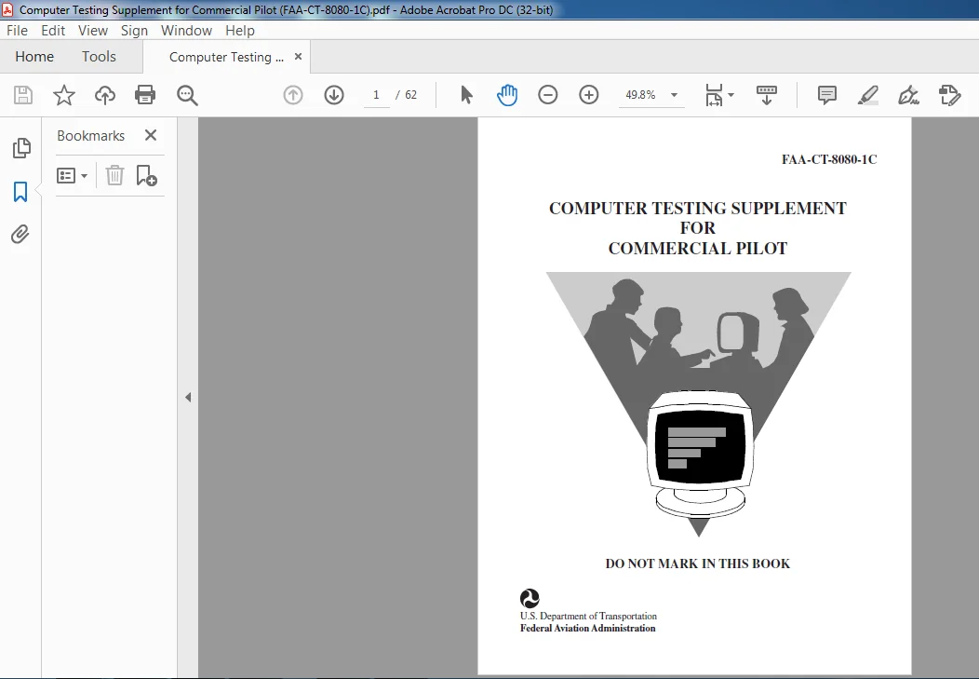This screenshot has width=979, height=679.
Task: Collapse the navigation pane arrow
Action: (x=188, y=398)
